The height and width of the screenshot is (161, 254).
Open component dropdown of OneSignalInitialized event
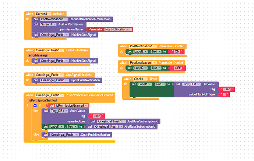click(49, 75)
